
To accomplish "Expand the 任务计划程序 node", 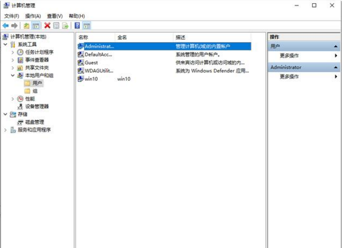I will 13,52.
